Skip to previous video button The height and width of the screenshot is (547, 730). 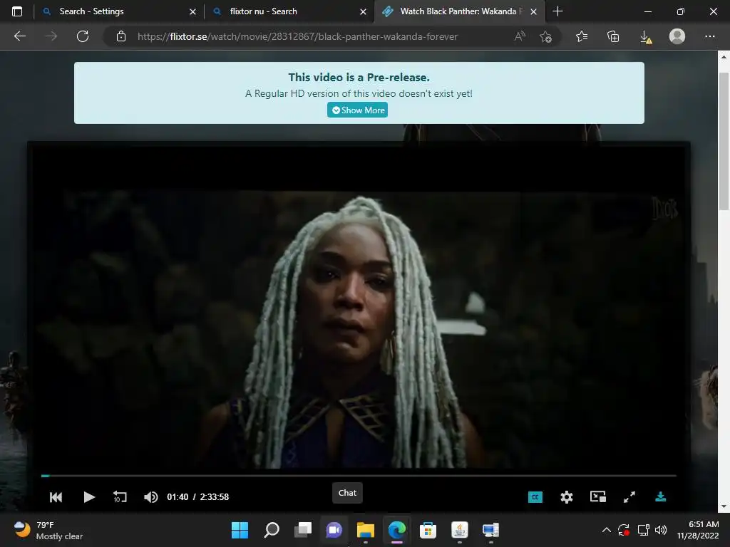[x=56, y=497]
